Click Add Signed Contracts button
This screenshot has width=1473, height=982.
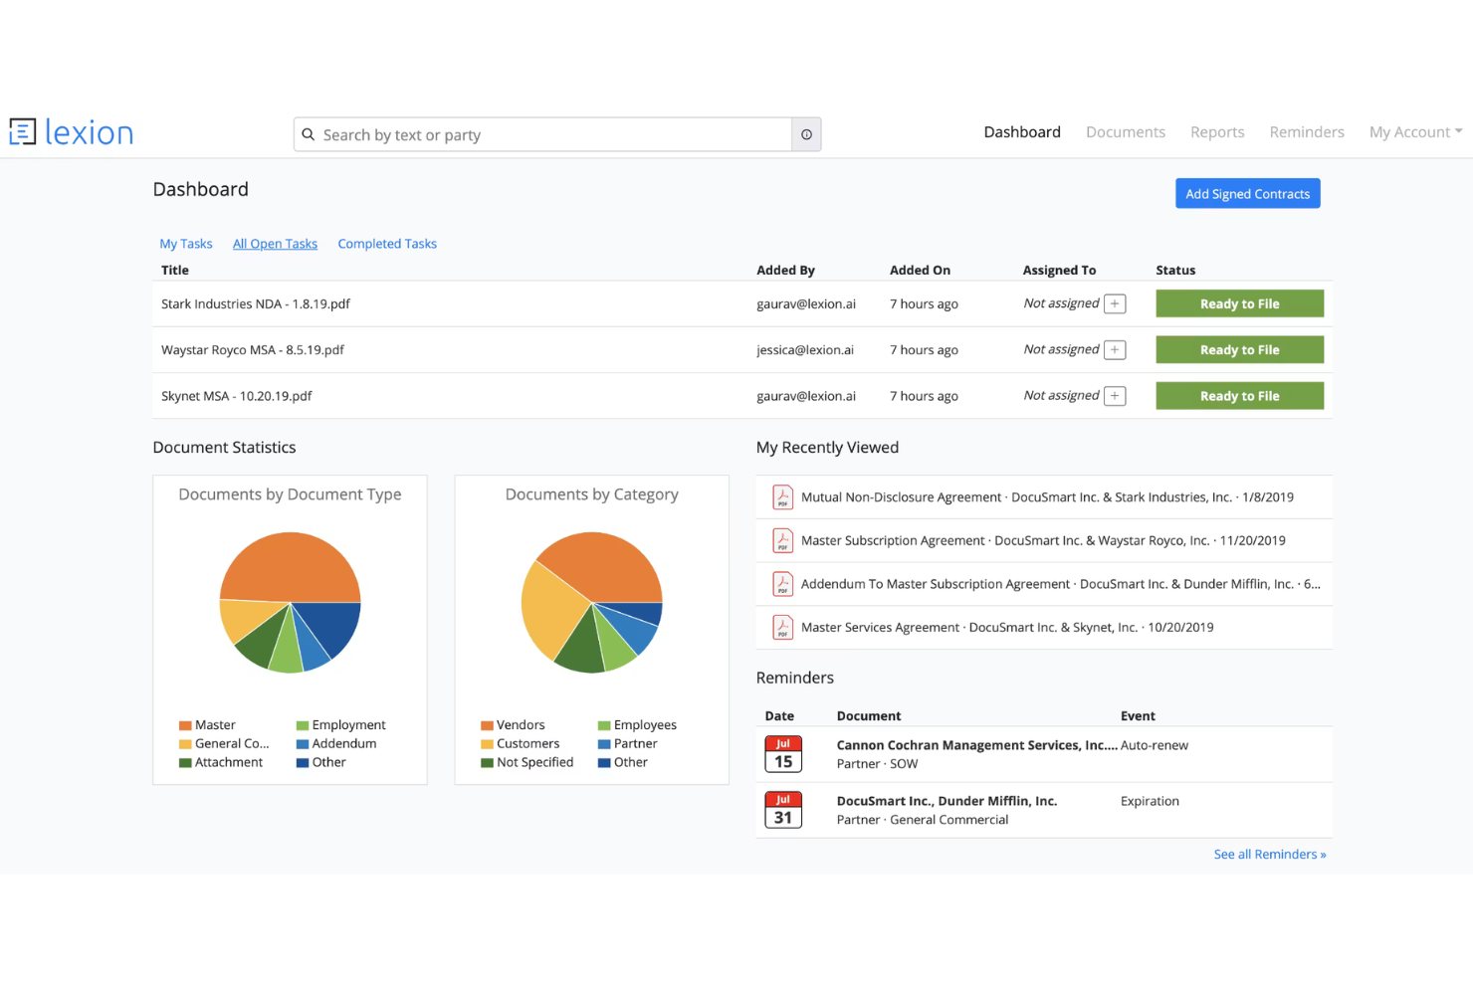coord(1248,194)
